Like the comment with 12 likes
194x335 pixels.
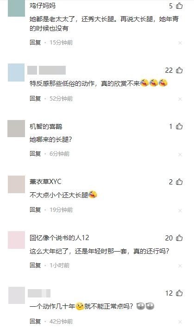click(x=179, y=293)
